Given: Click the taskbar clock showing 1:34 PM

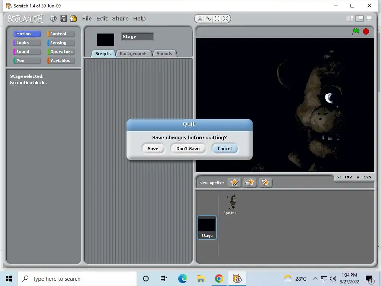Looking at the screenshot, I should click(x=349, y=279).
